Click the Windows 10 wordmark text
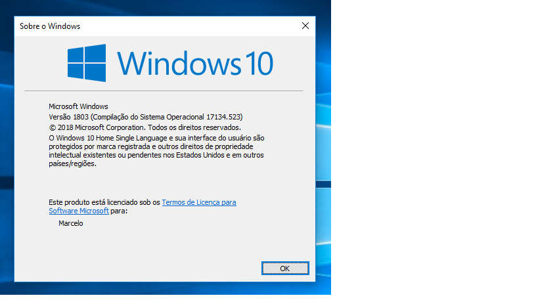 (195, 63)
